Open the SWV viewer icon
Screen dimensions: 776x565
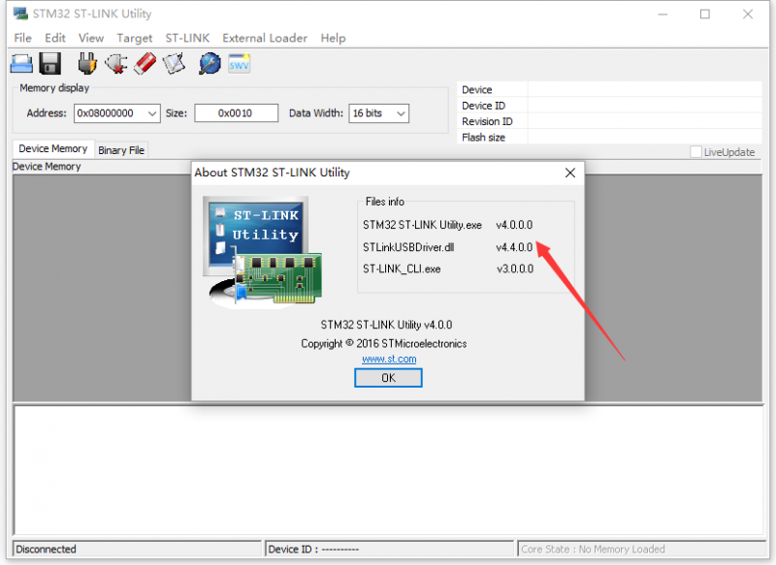[238, 63]
